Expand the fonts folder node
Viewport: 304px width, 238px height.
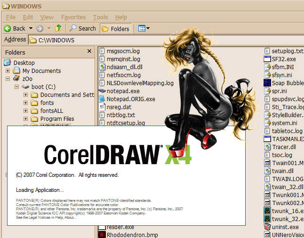click(25, 103)
